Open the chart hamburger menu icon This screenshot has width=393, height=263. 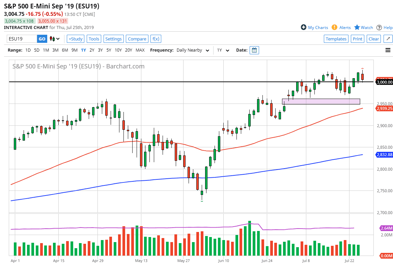click(x=388, y=50)
